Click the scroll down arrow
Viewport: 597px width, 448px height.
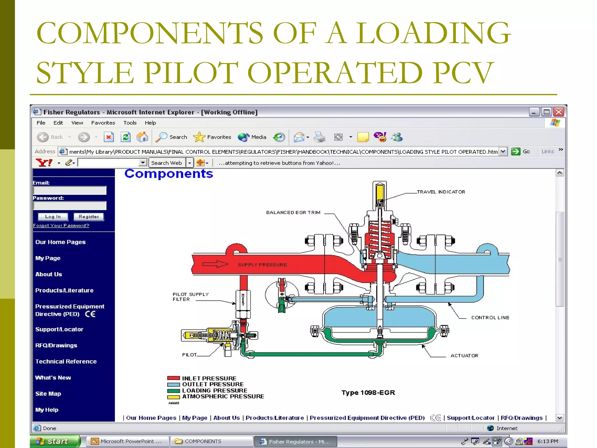click(x=560, y=418)
